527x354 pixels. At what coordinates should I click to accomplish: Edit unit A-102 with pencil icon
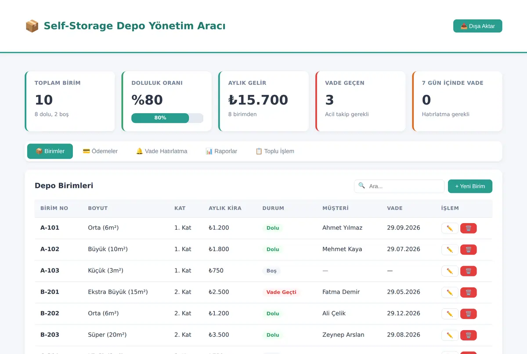(x=450, y=249)
